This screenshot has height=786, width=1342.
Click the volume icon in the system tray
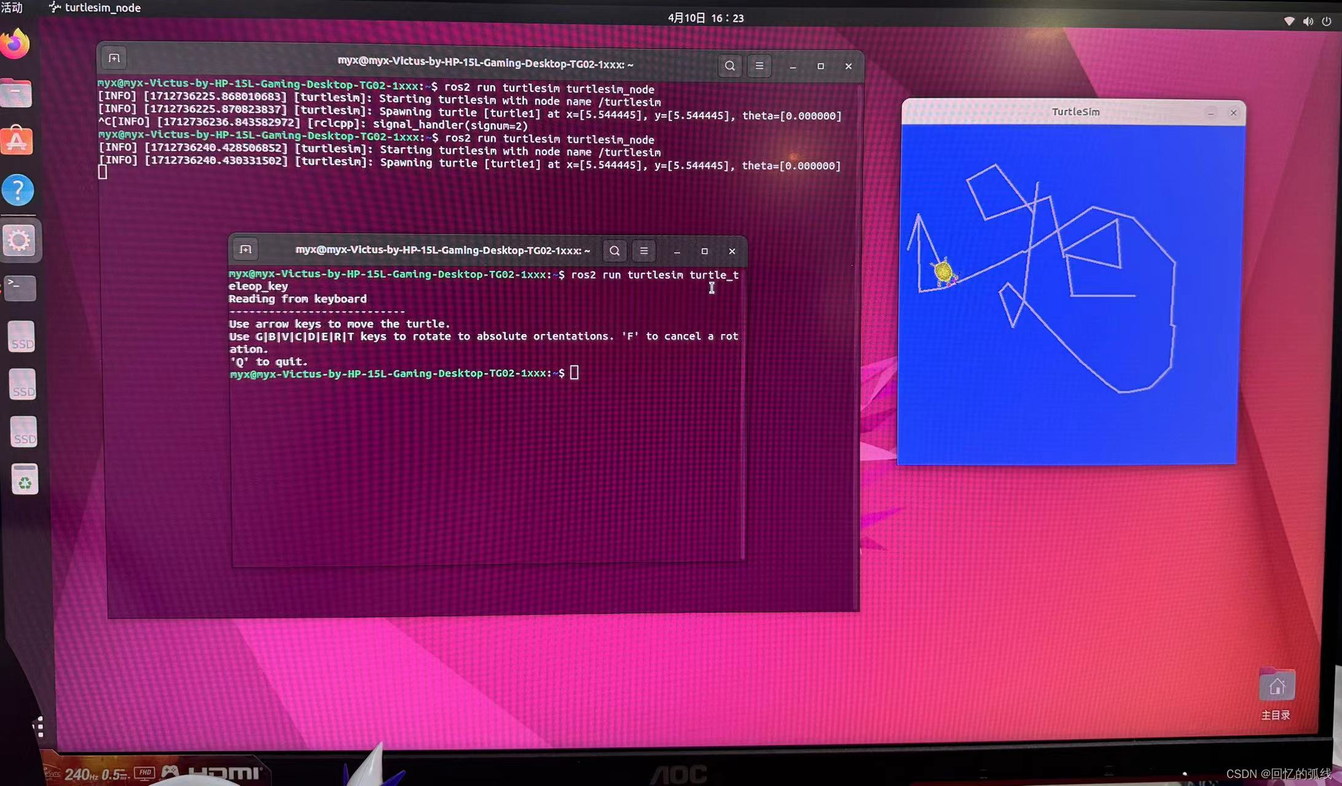(1308, 20)
